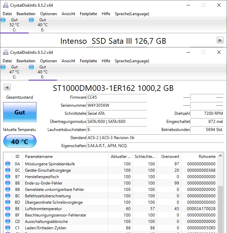Click the status orb for Laden/Entladen-Zyklen
The image size is (227, 233).
coord(8,228)
